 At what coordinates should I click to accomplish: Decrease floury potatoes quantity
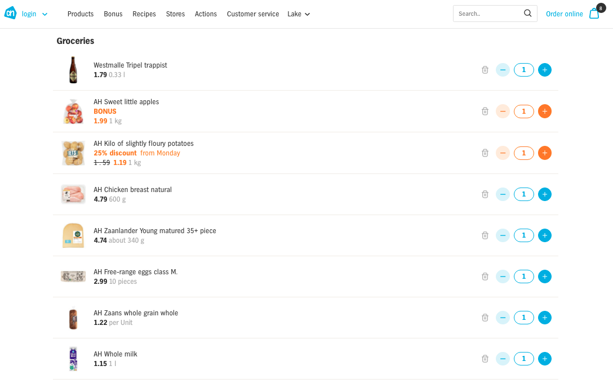point(503,153)
